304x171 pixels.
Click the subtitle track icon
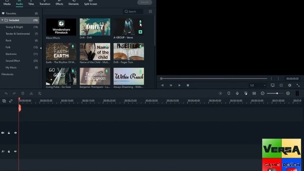[254, 94]
